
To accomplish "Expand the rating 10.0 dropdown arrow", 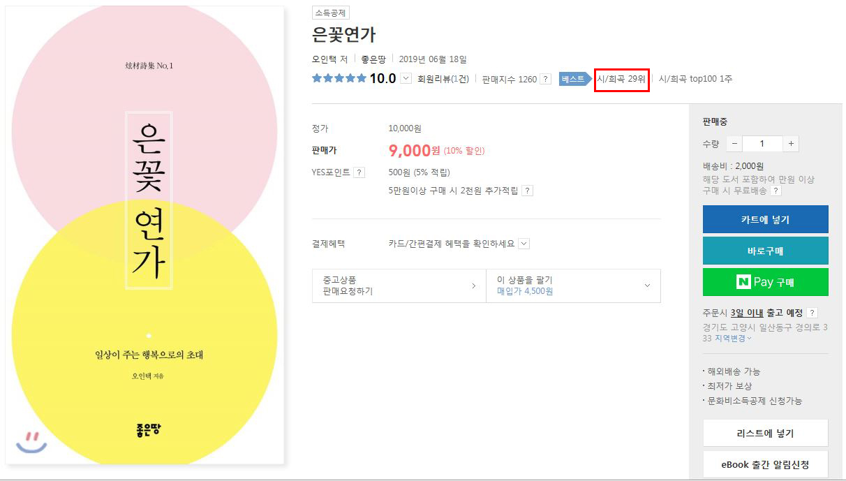I will pyautogui.click(x=406, y=78).
